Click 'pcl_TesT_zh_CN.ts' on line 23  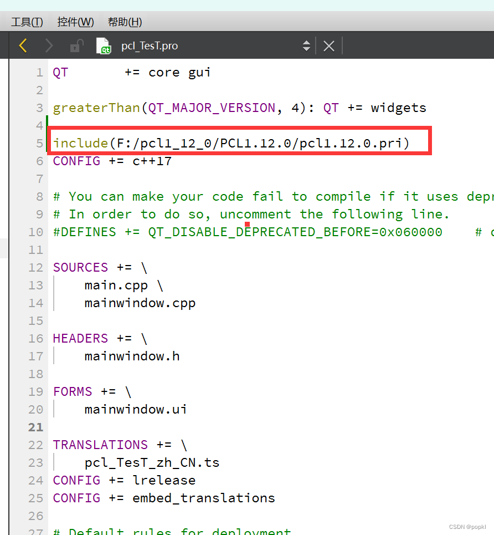point(152,463)
